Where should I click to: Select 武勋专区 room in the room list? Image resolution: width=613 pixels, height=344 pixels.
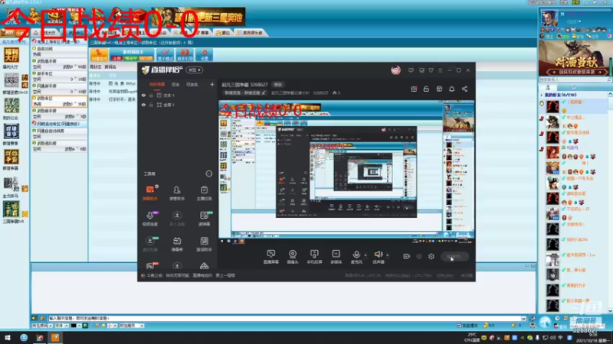pyautogui.click(x=60, y=102)
